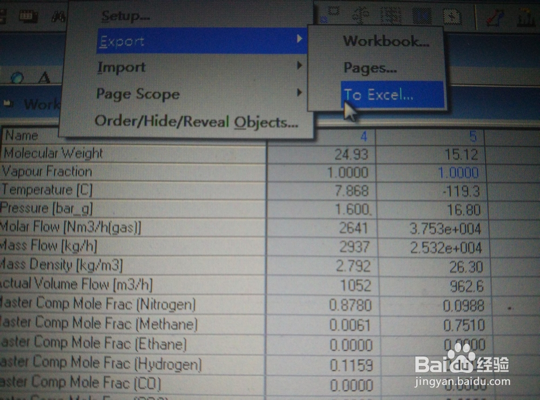Choose Order/Hide/Reveal Objects...
This screenshot has height=400, width=540.
[197, 121]
